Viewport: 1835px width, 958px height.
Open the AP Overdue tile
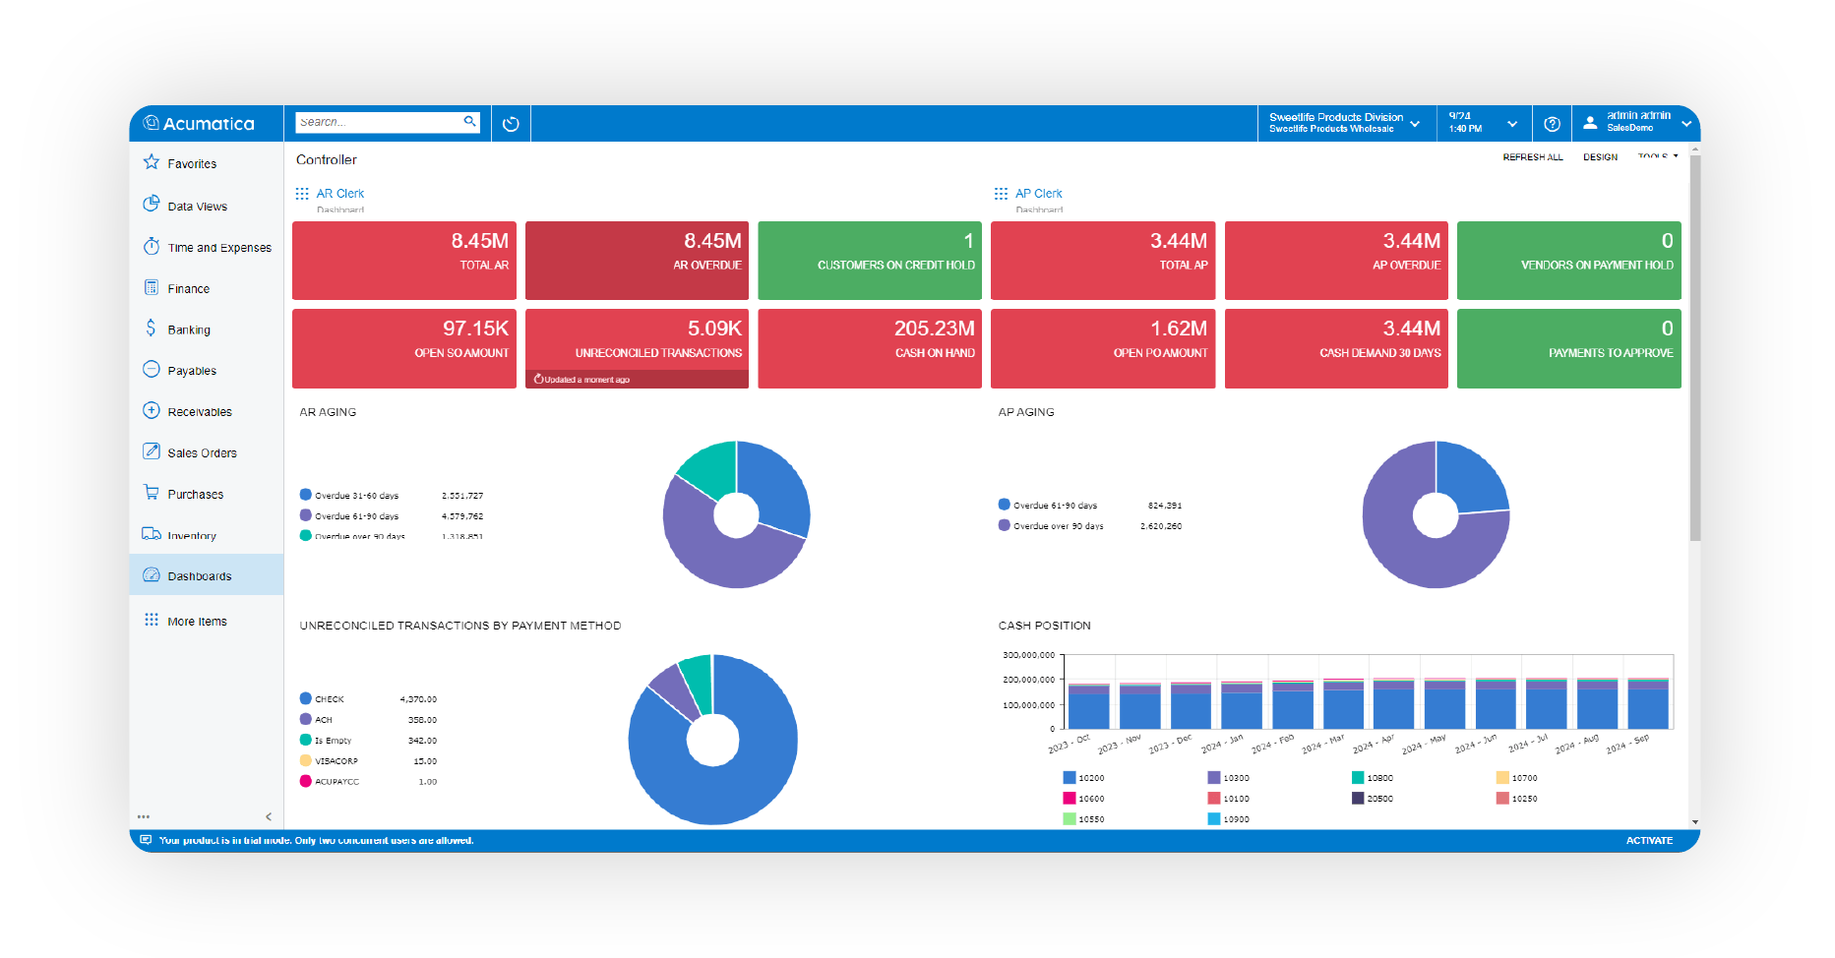(1336, 261)
